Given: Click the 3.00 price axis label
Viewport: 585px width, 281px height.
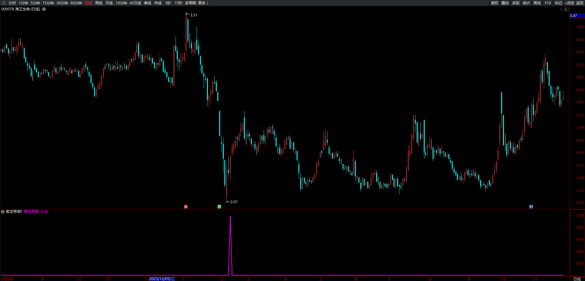Looking at the screenshot, I should (x=580, y=77).
